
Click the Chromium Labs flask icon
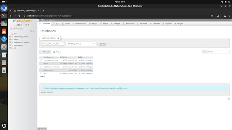pyautogui.click(x=218, y=16)
